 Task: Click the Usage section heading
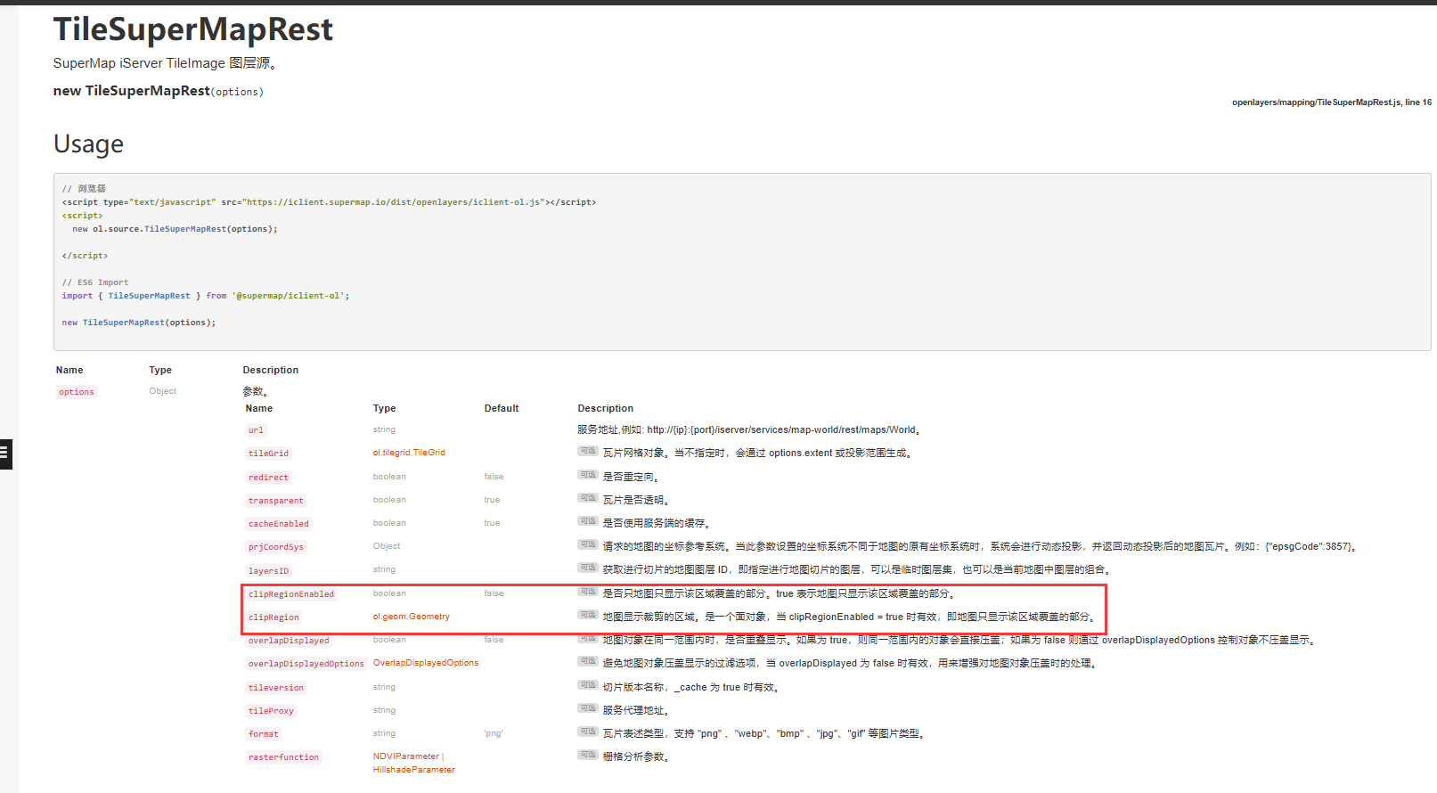point(88,143)
